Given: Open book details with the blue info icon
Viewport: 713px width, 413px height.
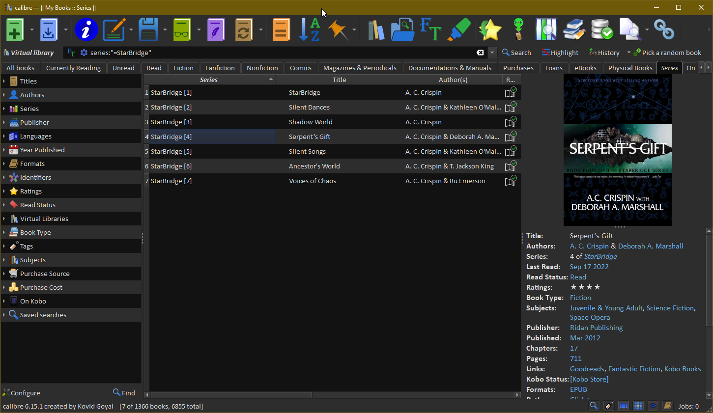Looking at the screenshot, I should point(86,30).
